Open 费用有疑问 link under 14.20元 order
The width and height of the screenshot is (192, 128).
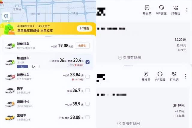click(130, 58)
